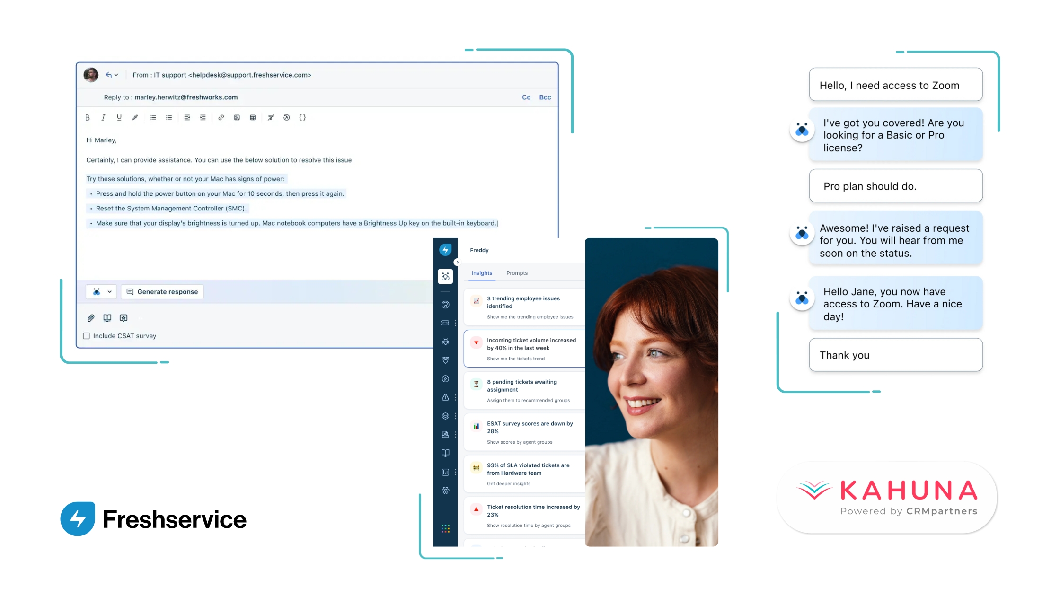Click the circled-A toolbar icon
This screenshot has width=1060, height=596.
[287, 118]
